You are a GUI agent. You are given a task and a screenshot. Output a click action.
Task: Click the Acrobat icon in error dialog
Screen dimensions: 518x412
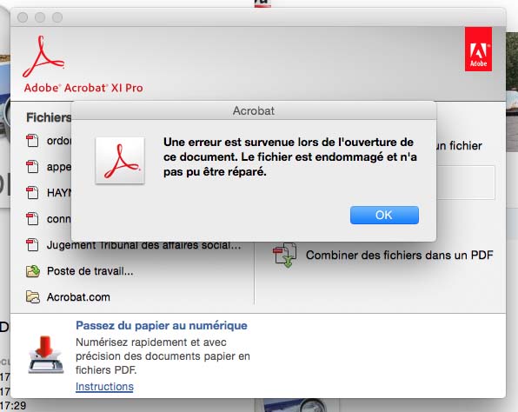[x=120, y=161]
